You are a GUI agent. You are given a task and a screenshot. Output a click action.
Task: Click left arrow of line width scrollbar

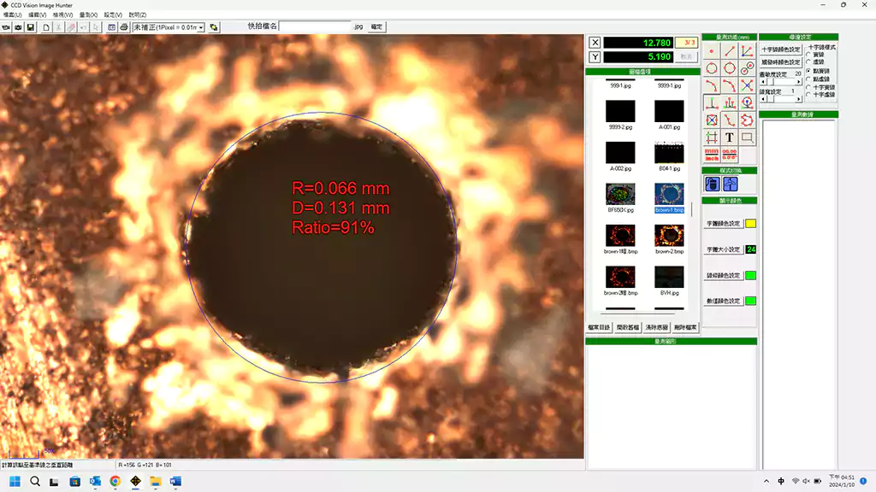coord(763,99)
